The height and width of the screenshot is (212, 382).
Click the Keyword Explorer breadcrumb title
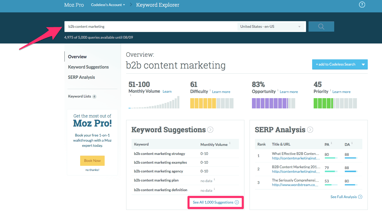tap(158, 5)
